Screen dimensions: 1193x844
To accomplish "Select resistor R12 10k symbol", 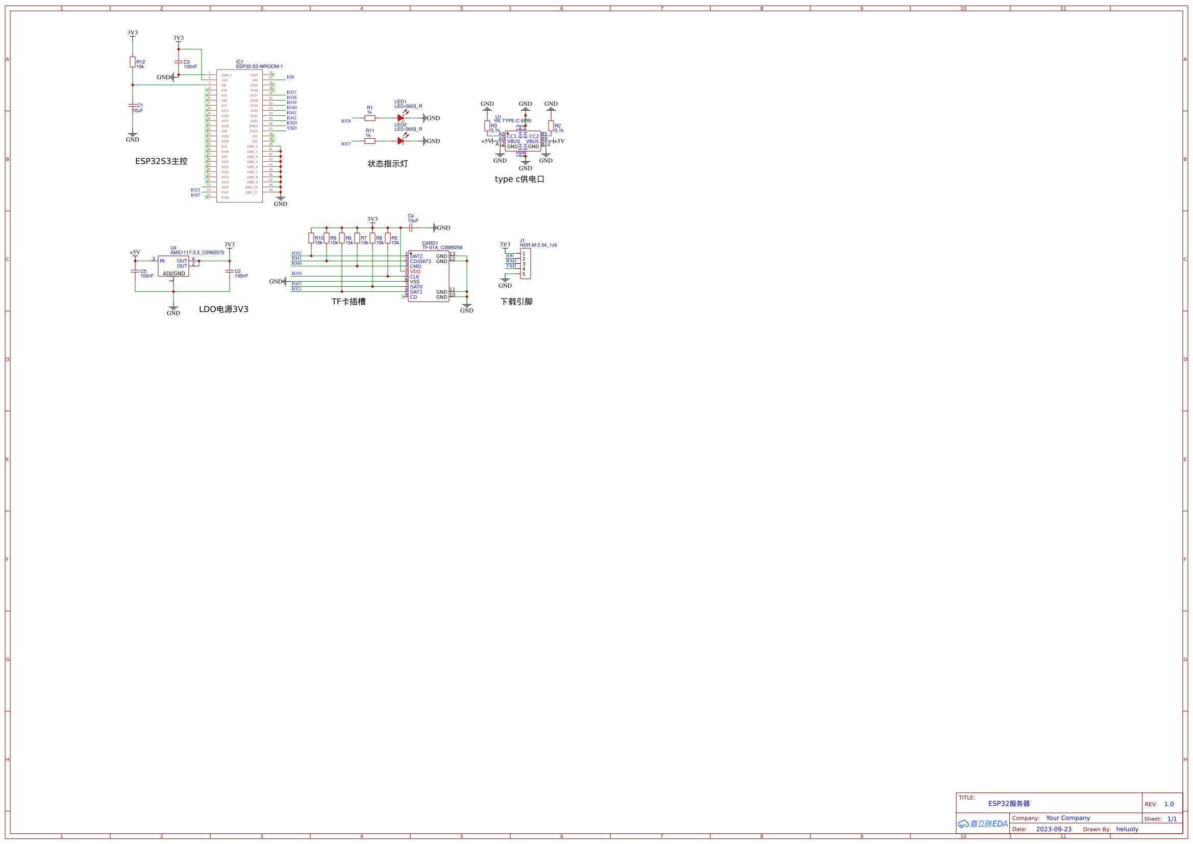I will point(133,62).
